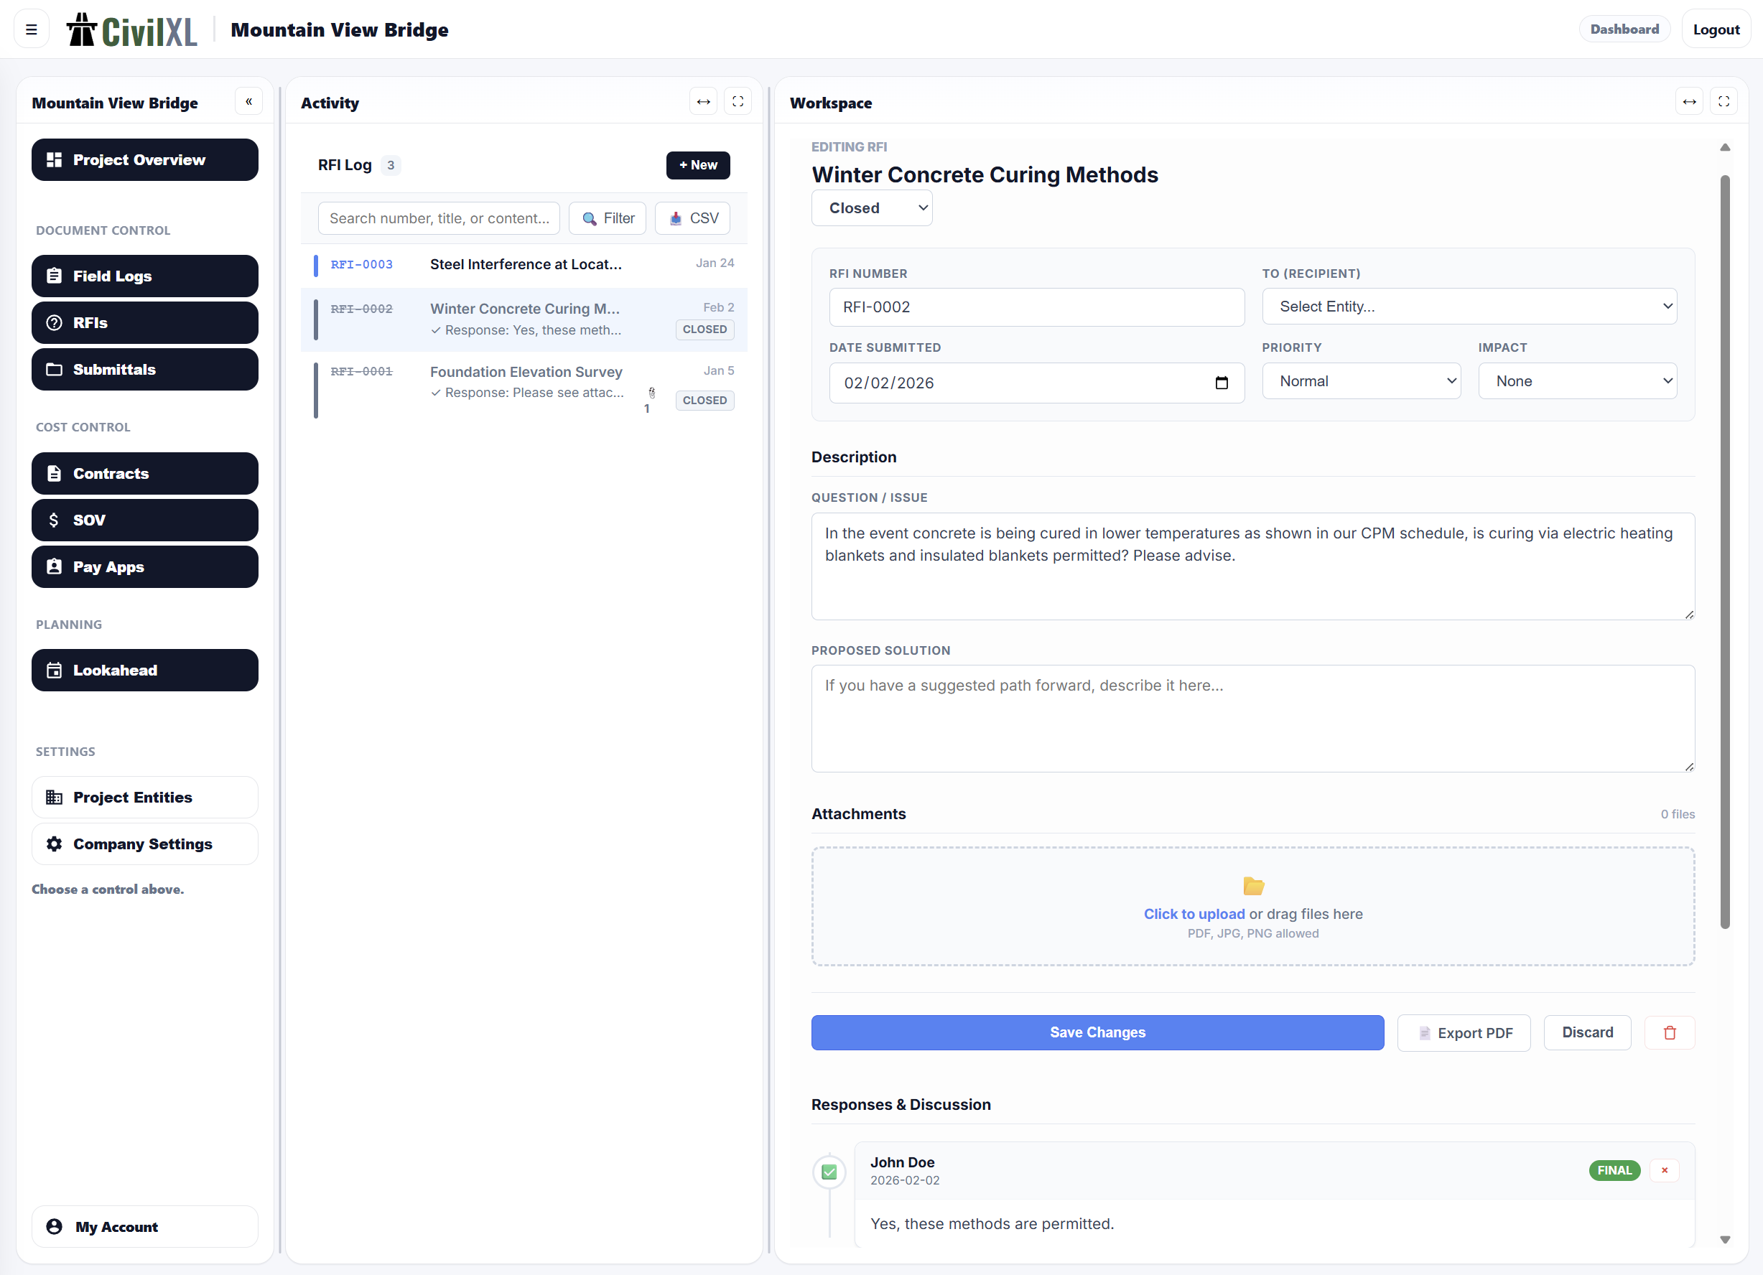Open the Closed status dropdown
The width and height of the screenshot is (1763, 1275).
pos(871,207)
